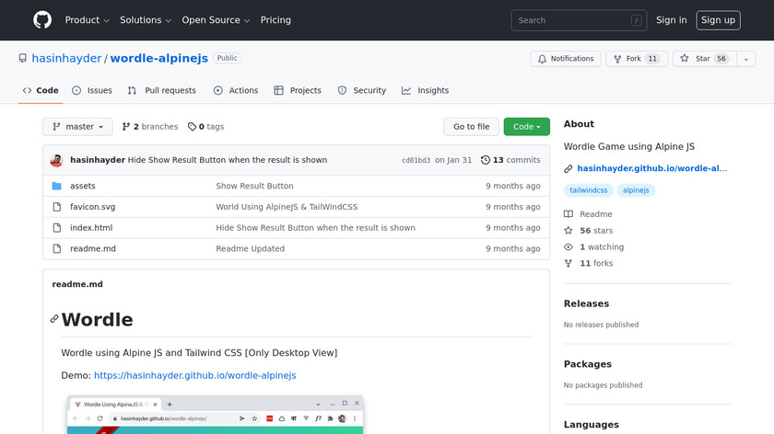The width and height of the screenshot is (774, 434).
Task: Switch to the Issues tab
Action: point(92,91)
